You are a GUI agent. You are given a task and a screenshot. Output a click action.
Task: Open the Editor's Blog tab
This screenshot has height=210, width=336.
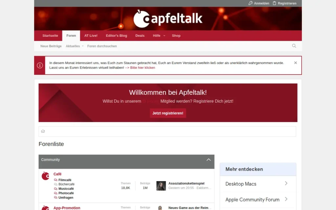pos(116,35)
